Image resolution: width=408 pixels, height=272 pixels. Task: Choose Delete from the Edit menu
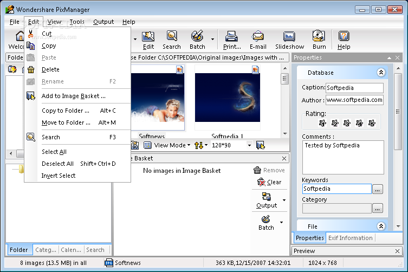(x=77, y=69)
